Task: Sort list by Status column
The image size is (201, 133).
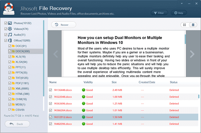Action: (x=174, y=82)
